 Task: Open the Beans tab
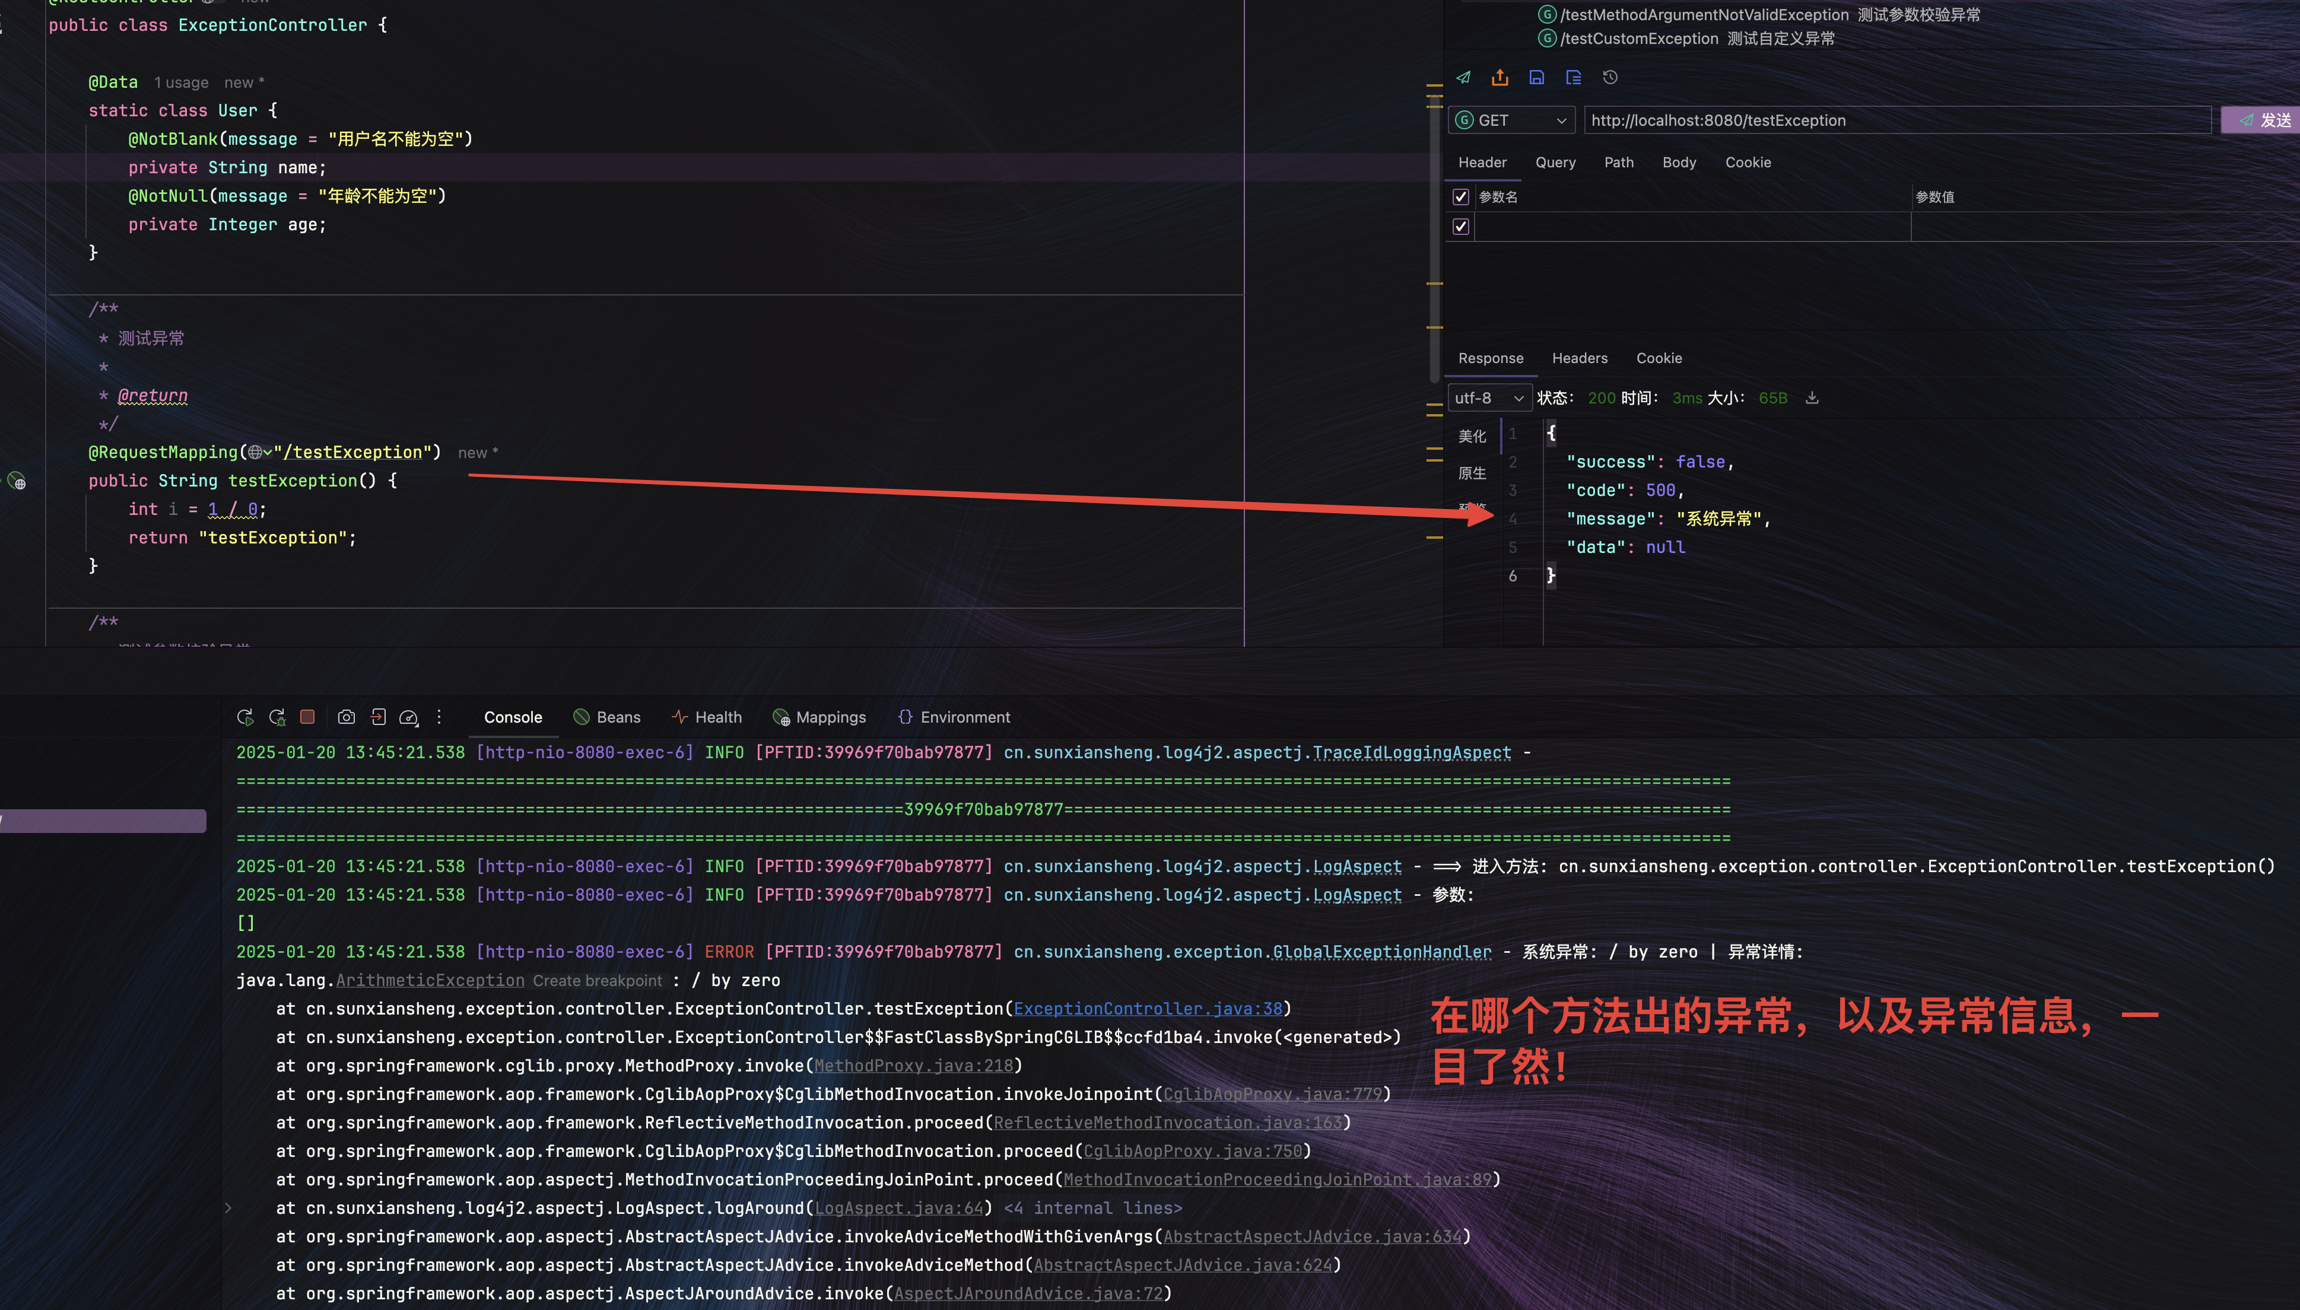(x=608, y=717)
